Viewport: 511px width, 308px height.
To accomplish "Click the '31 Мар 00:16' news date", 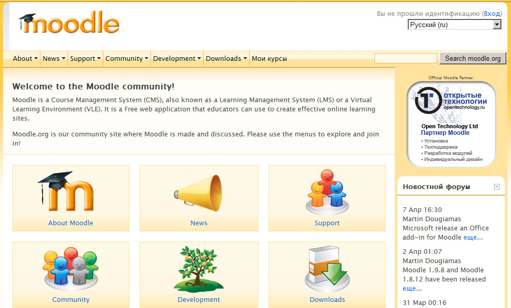I will click(425, 302).
